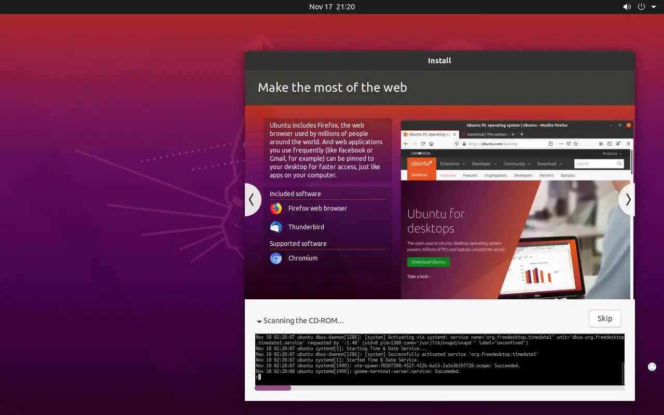
Task: Select 'Features' subnav item in slide screenshot
Action: pyautogui.click(x=470, y=175)
